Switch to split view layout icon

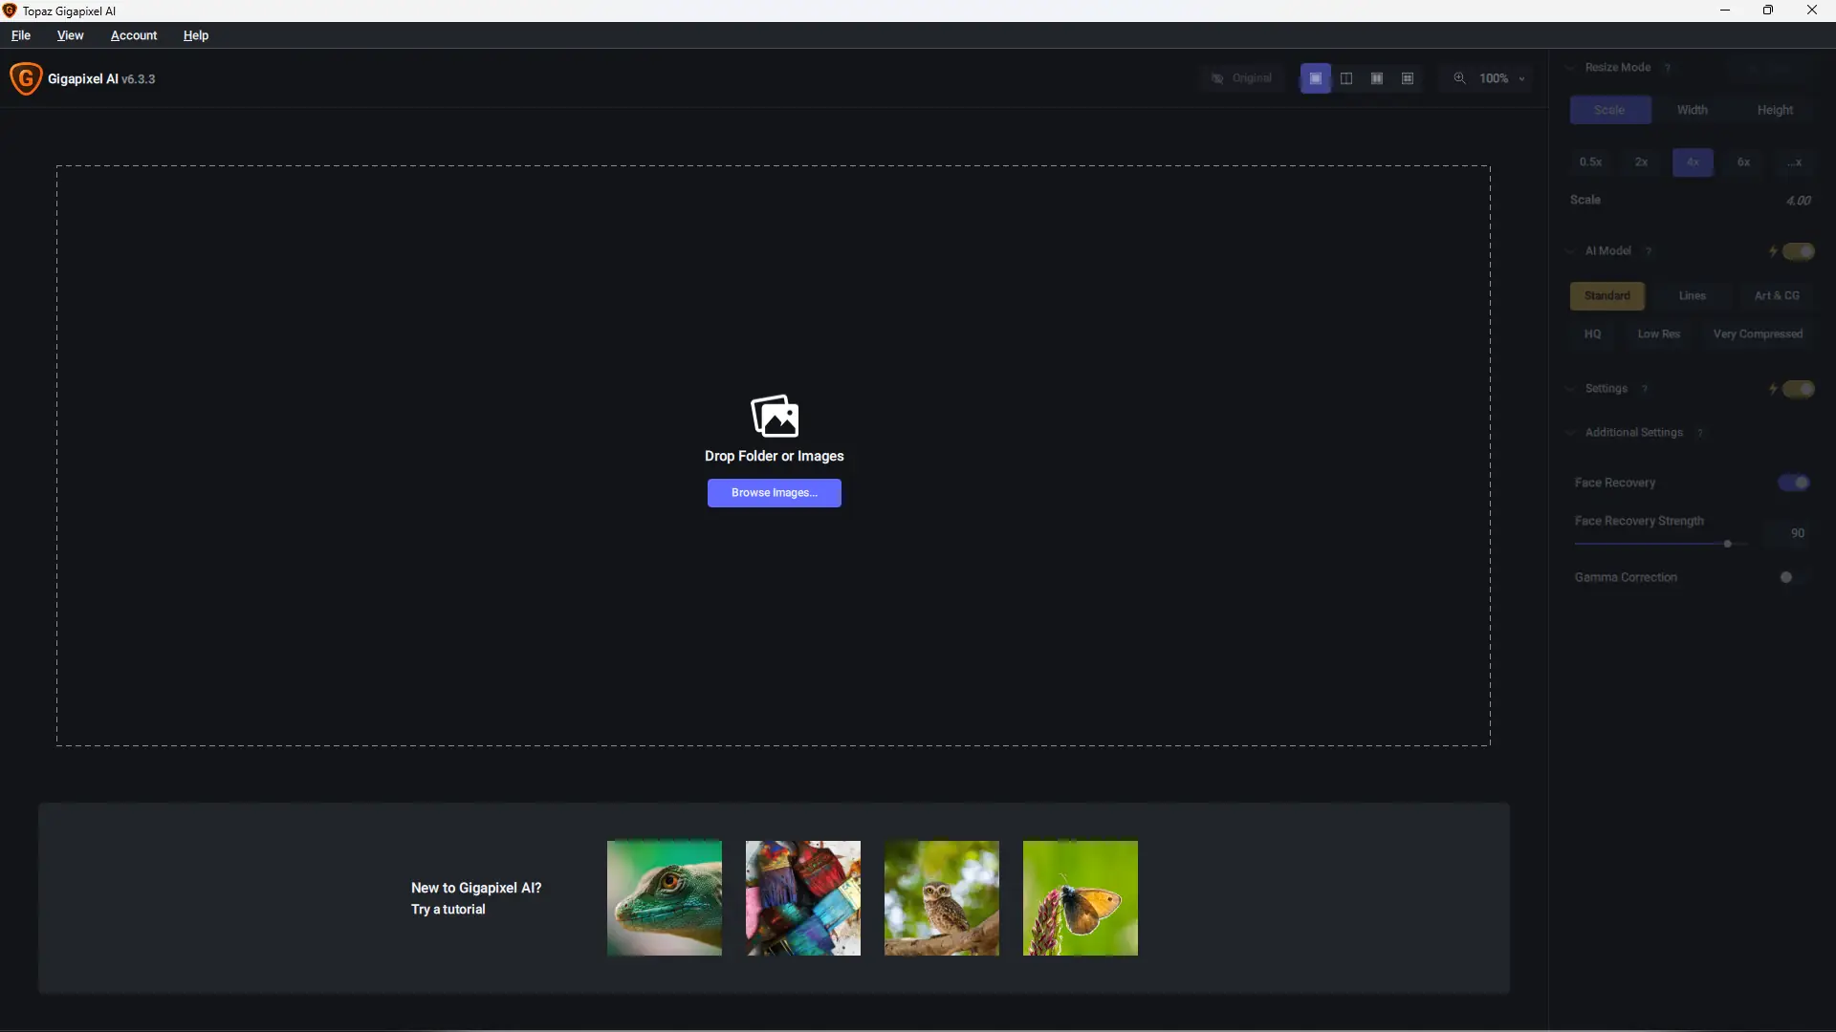(x=1346, y=78)
